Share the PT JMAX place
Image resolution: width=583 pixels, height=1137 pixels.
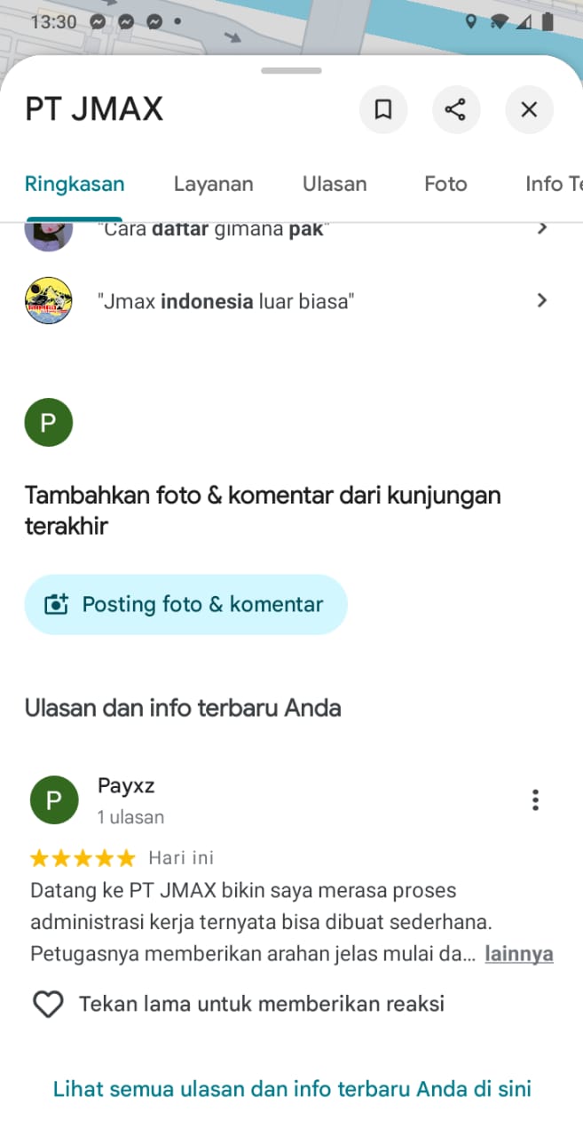click(455, 109)
